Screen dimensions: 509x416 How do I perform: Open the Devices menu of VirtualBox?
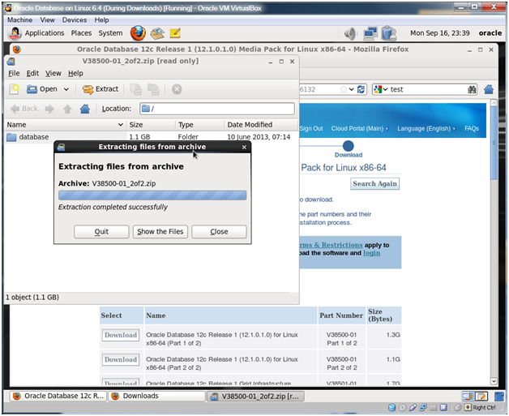tap(74, 19)
